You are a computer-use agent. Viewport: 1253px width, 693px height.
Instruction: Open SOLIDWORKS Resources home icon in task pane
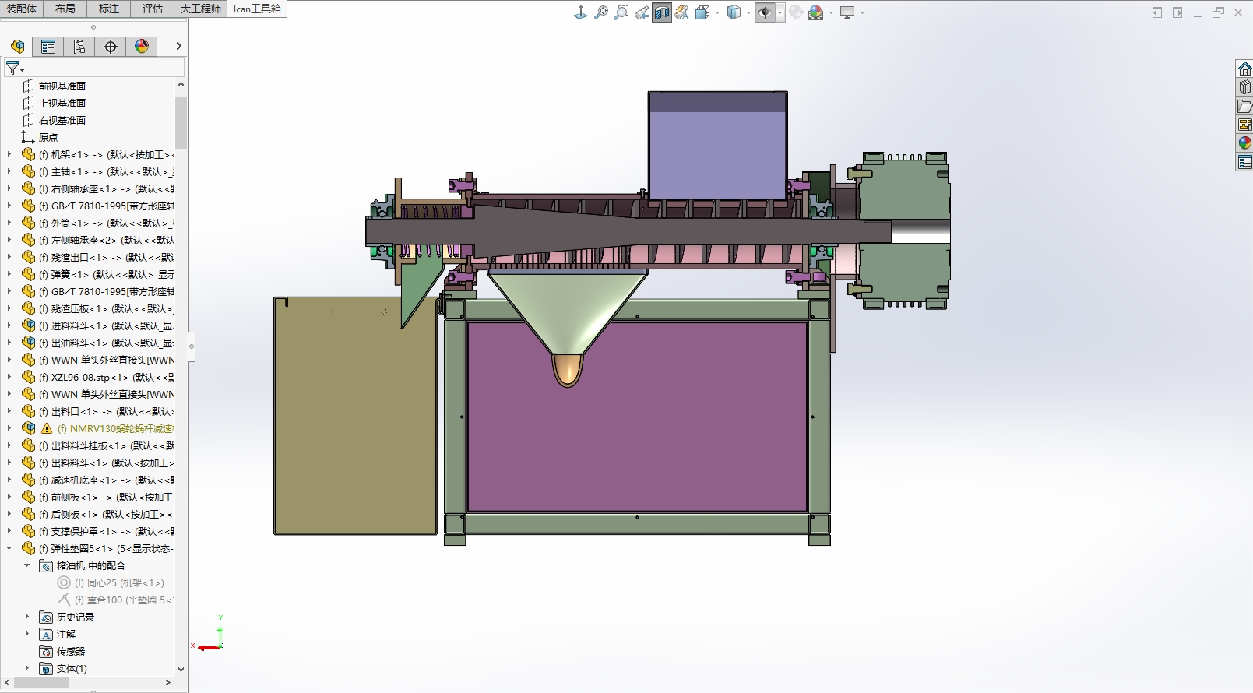pos(1244,69)
